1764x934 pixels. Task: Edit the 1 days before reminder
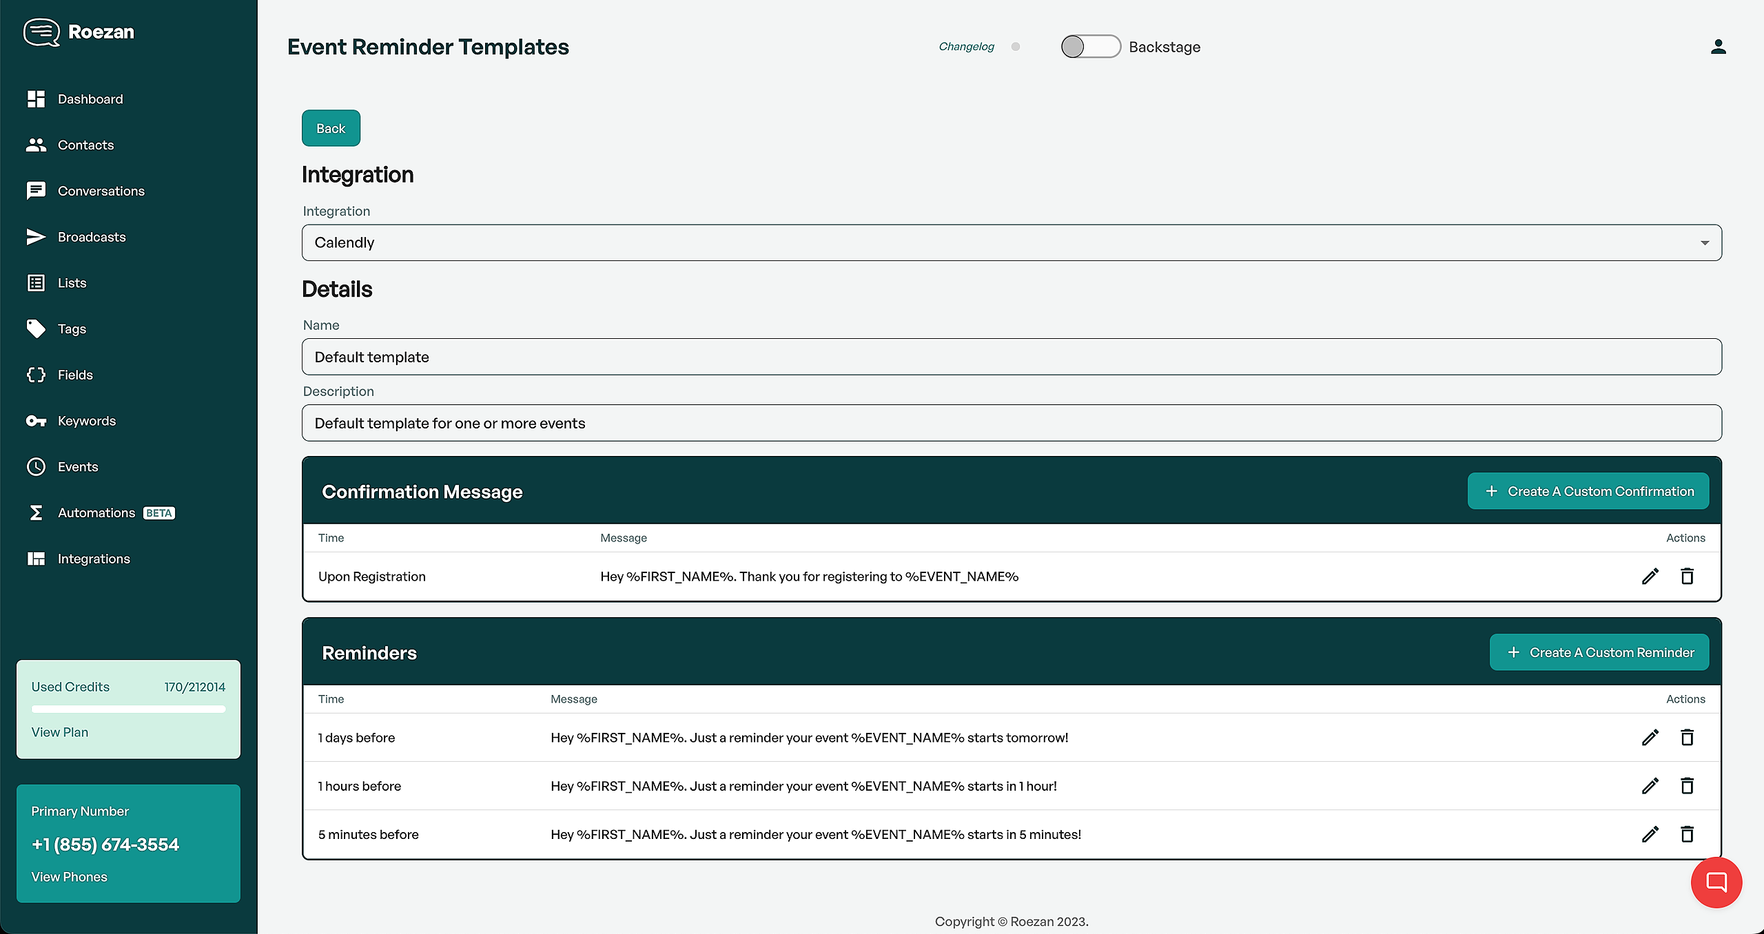1650,738
